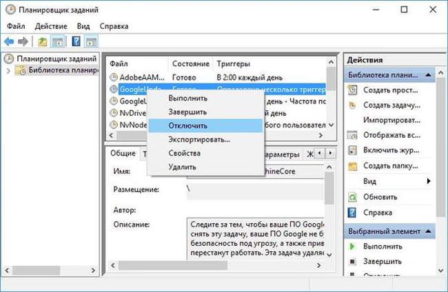Image resolution: width=448 pixels, height=292 pixels.
Task: Sort tasks by the Файл column header
Action: (139, 63)
